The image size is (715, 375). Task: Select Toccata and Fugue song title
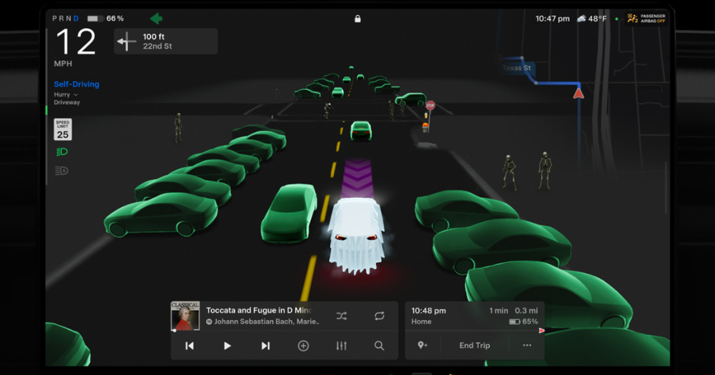click(259, 310)
